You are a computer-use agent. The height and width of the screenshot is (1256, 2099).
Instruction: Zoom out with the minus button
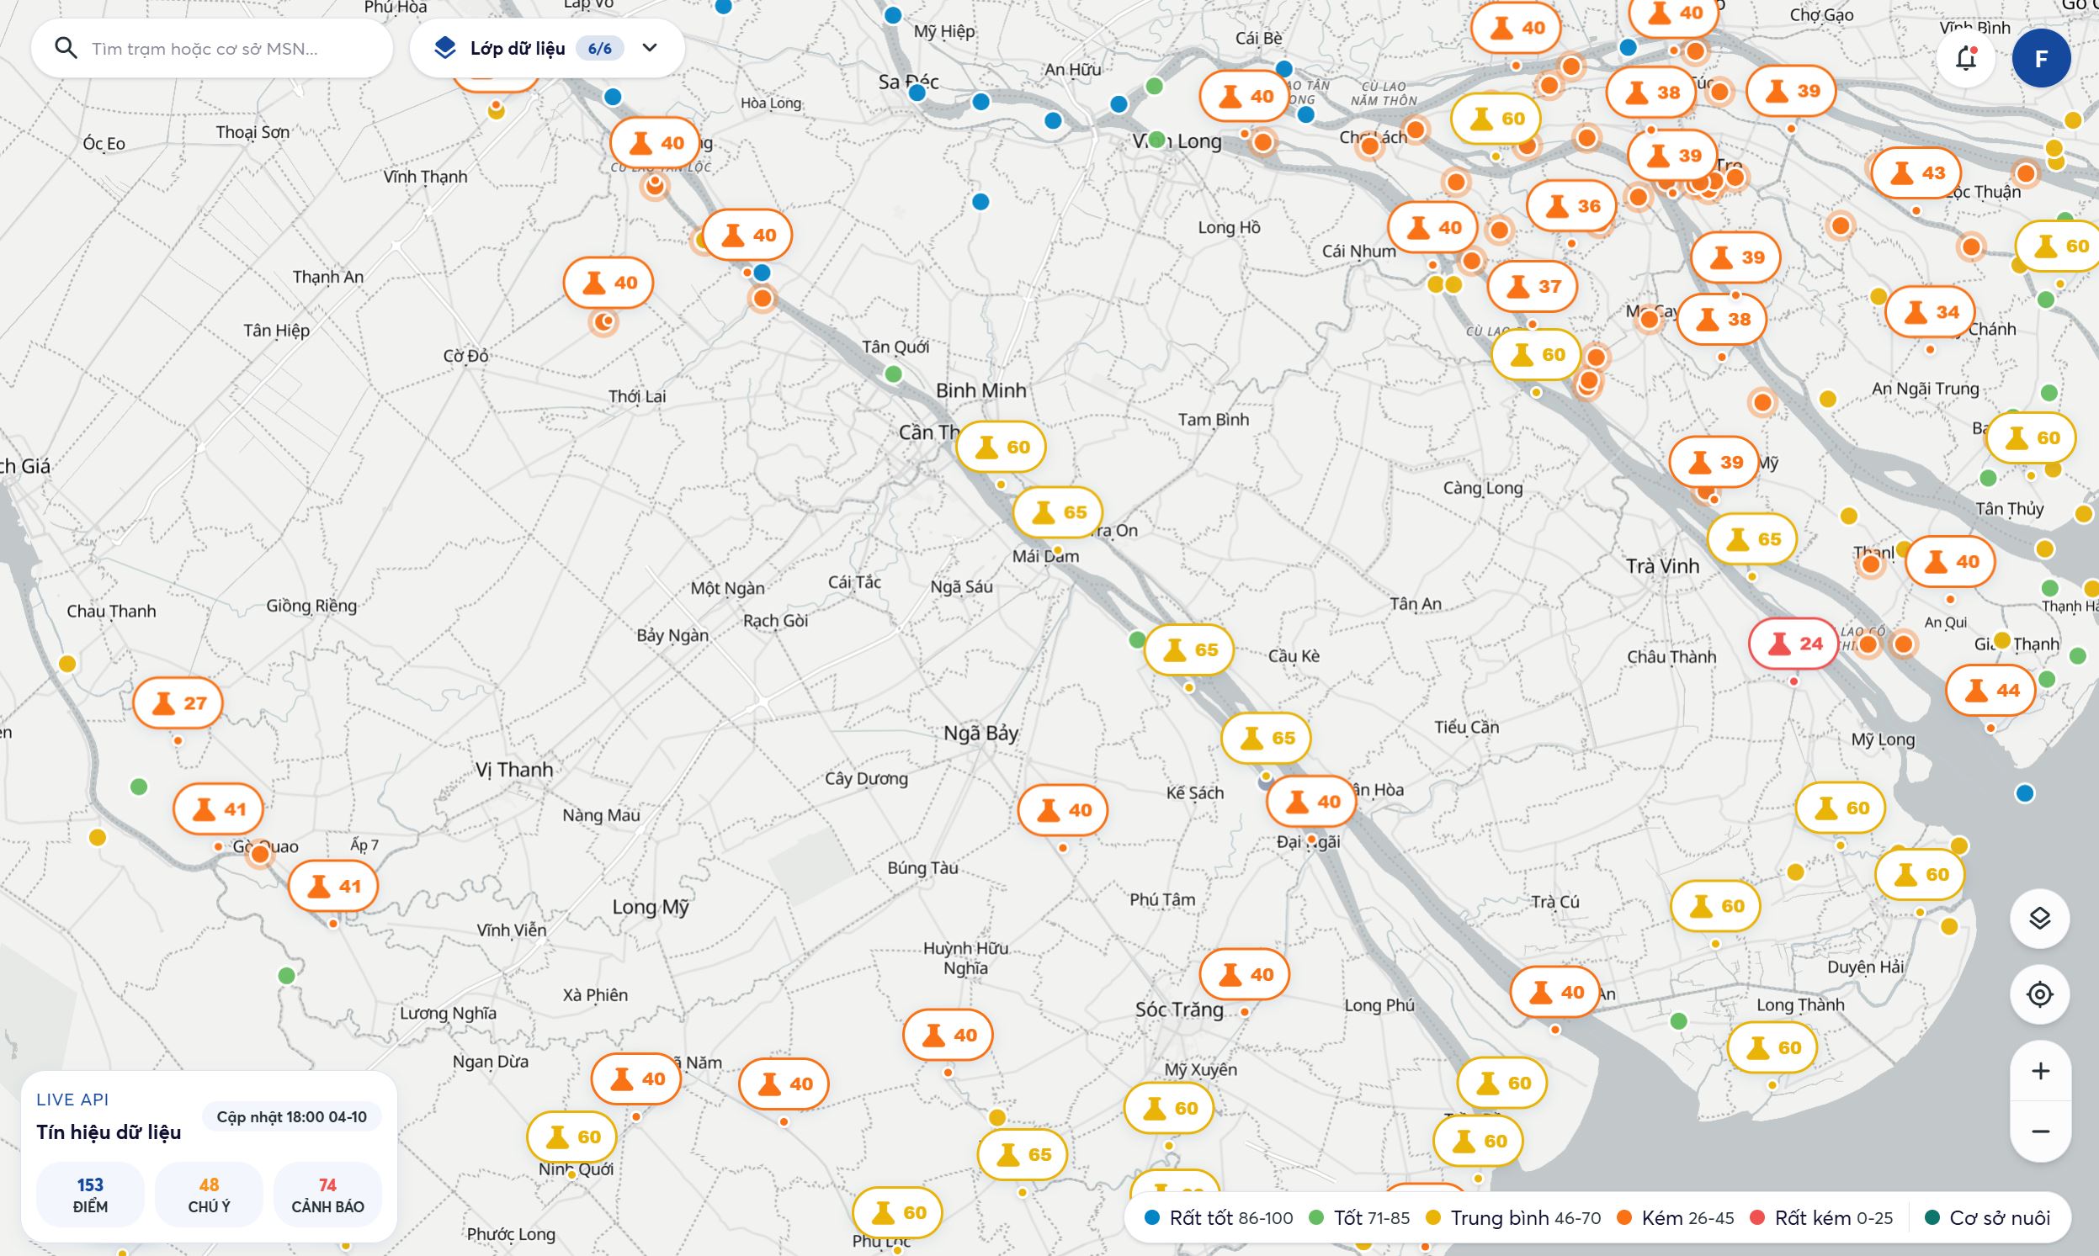(x=2040, y=1131)
